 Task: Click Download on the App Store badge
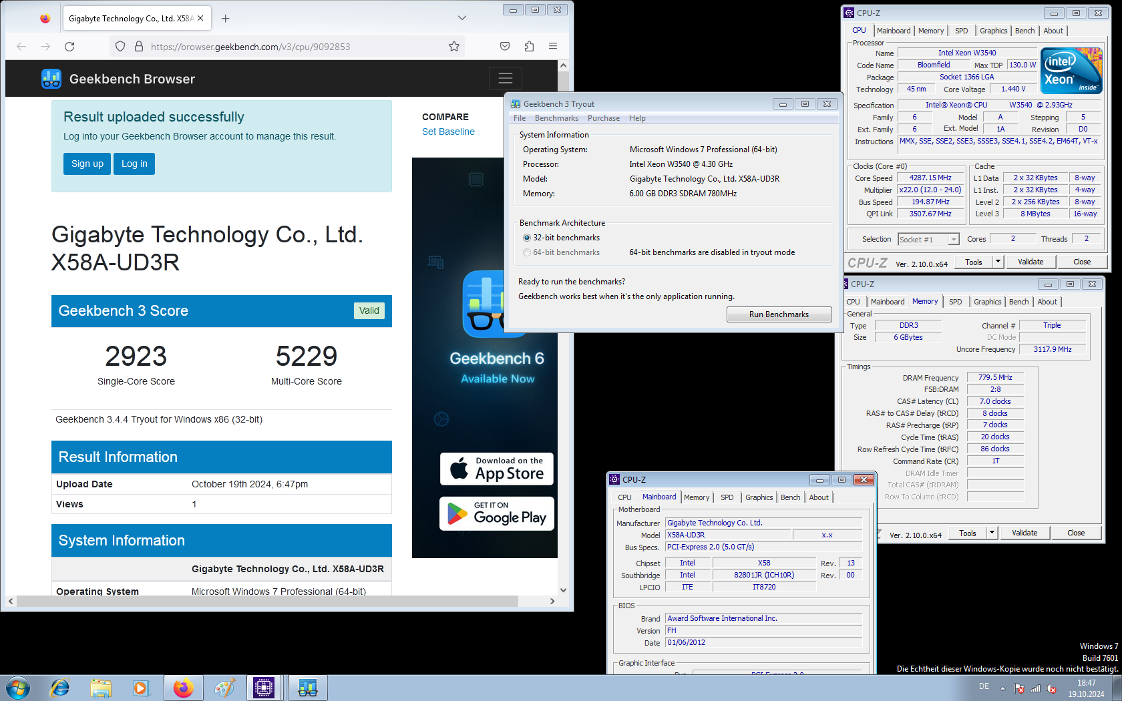click(x=497, y=469)
